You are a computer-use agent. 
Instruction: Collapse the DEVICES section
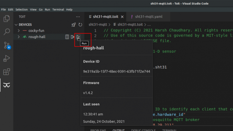pos(16,25)
